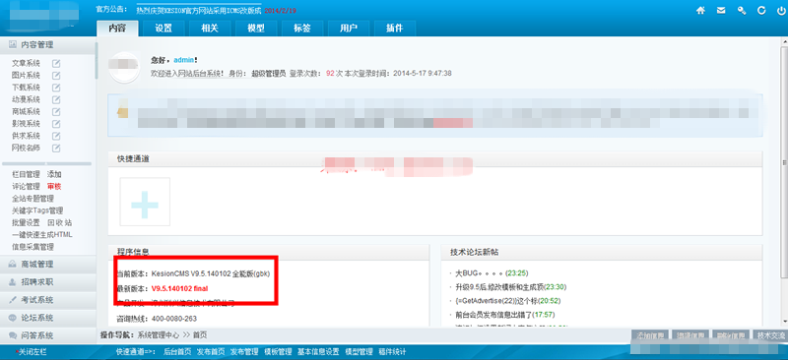The height and width of the screenshot is (360, 788).
Task: Click the 技术交流 button
Action: point(768,335)
